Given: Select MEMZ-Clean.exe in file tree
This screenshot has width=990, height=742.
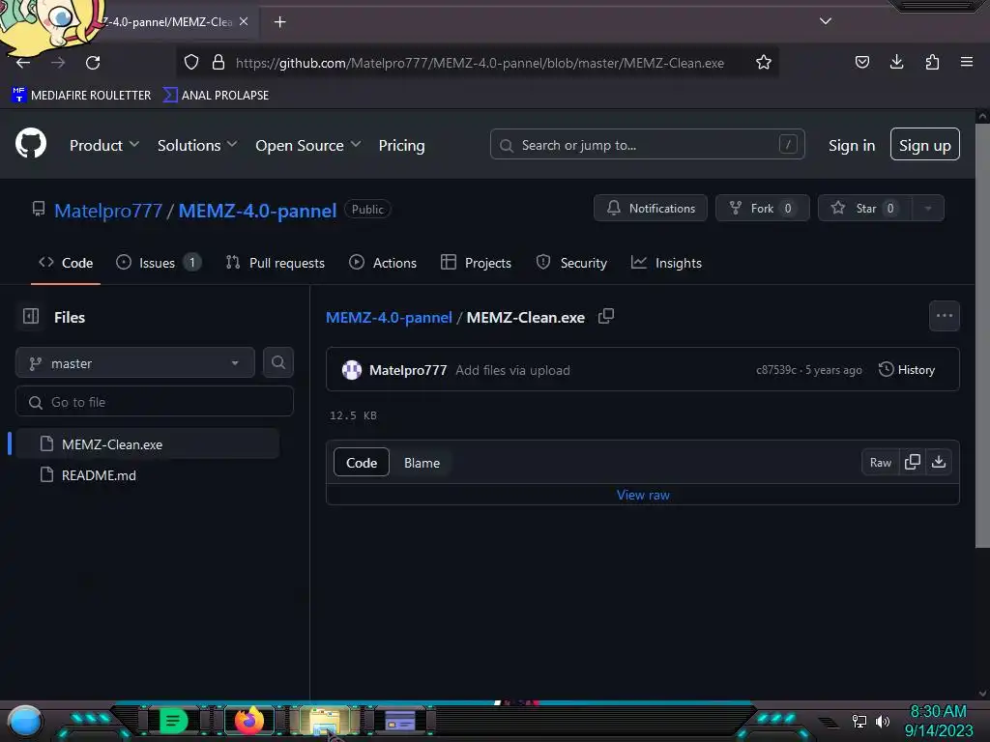Looking at the screenshot, I should pyautogui.click(x=148, y=444).
